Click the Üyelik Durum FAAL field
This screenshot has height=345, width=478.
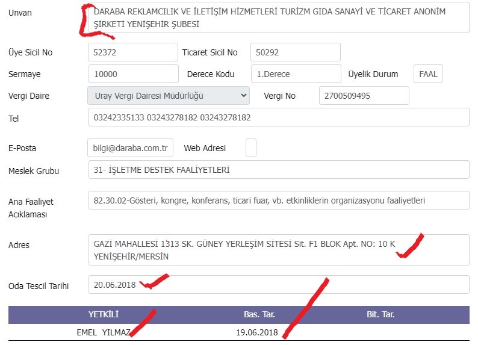click(x=428, y=73)
